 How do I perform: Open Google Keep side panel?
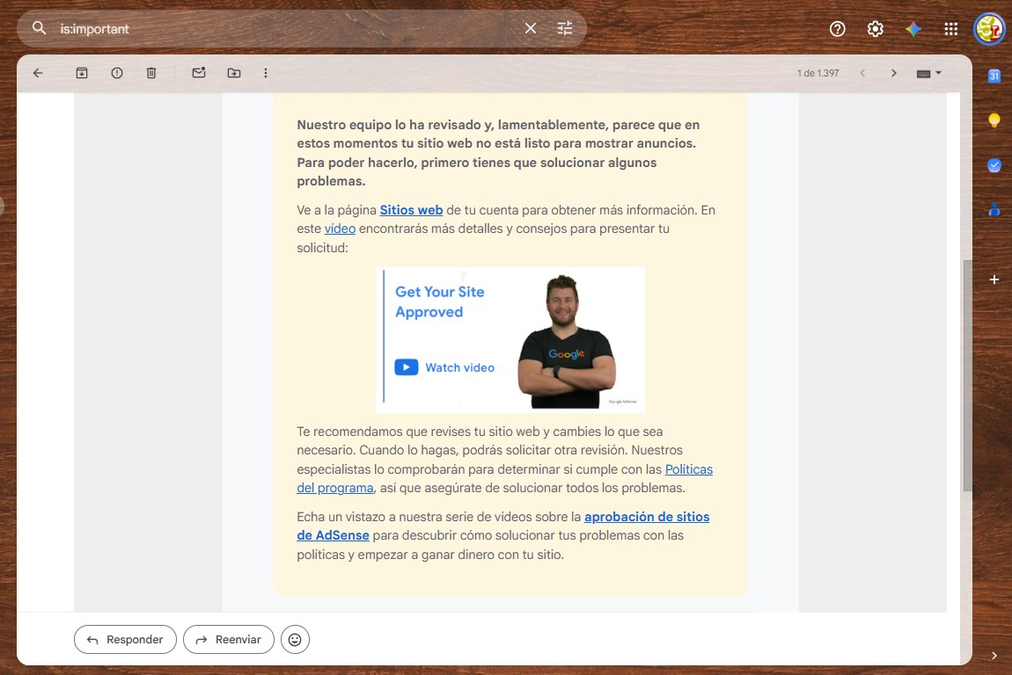[994, 120]
